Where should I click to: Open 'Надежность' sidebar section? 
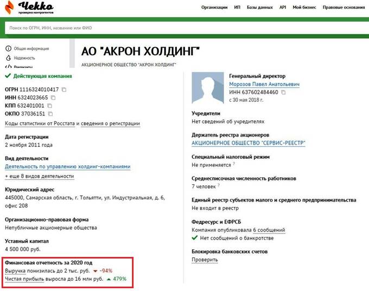point(24,58)
